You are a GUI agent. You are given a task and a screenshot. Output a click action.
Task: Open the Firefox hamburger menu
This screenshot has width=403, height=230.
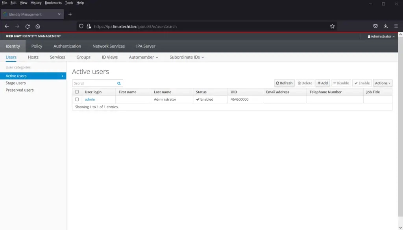[396, 26]
